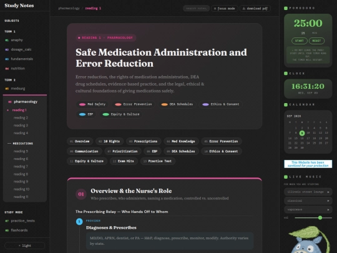Reset the pomodoro timer
The height and width of the screenshot is (253, 337).
click(x=316, y=41)
